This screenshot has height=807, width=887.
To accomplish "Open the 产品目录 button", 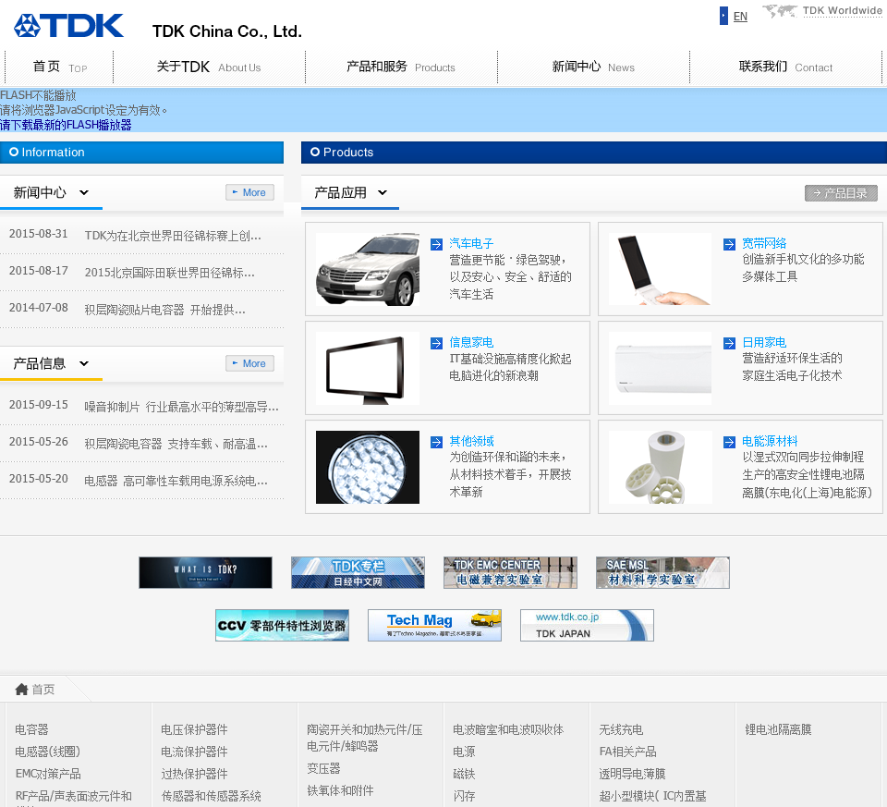I will tap(841, 193).
